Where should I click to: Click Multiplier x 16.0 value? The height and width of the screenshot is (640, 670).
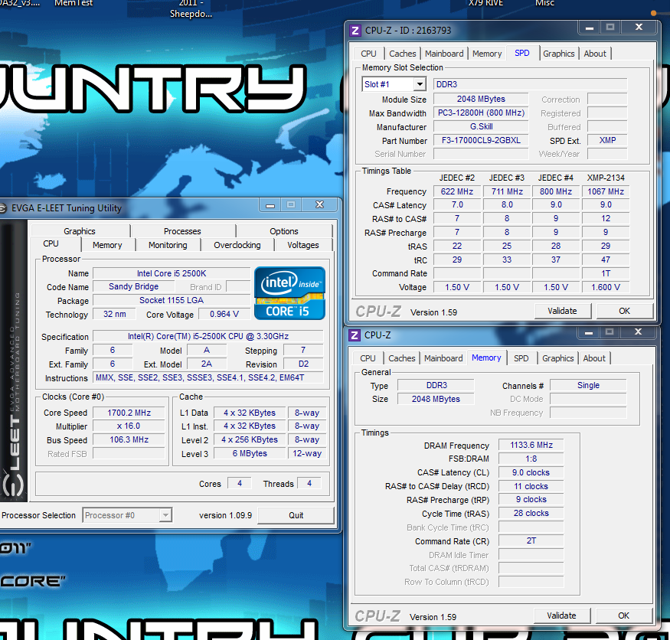coord(129,426)
